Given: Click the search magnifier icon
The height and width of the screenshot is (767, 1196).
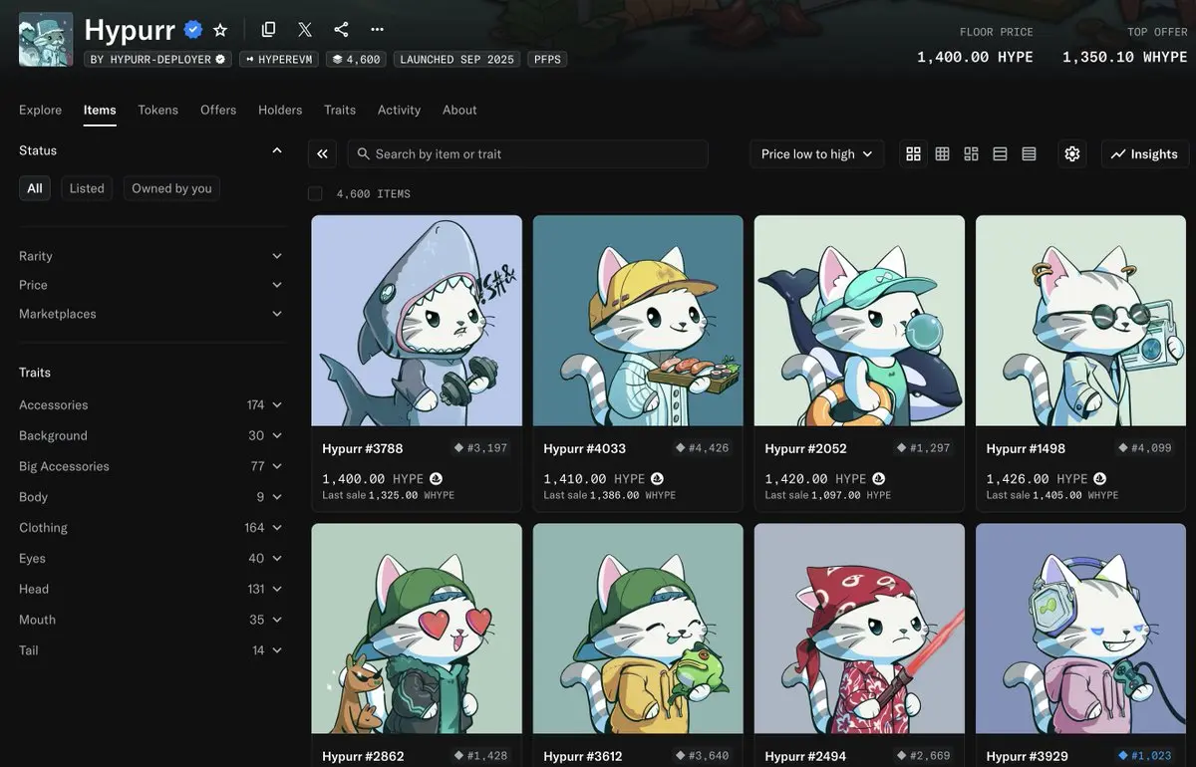Looking at the screenshot, I should pyautogui.click(x=364, y=153).
